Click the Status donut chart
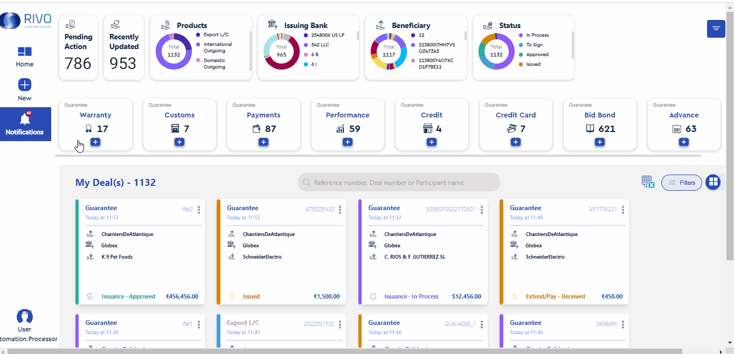Image resolution: width=734 pixels, height=354 pixels. (497, 51)
